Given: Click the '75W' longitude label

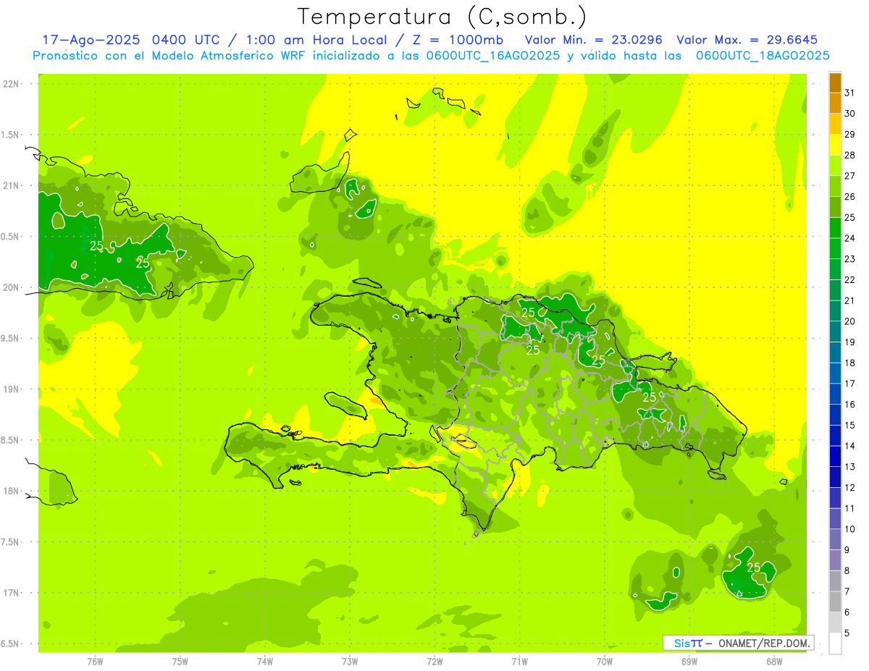Looking at the screenshot, I should click(180, 661).
